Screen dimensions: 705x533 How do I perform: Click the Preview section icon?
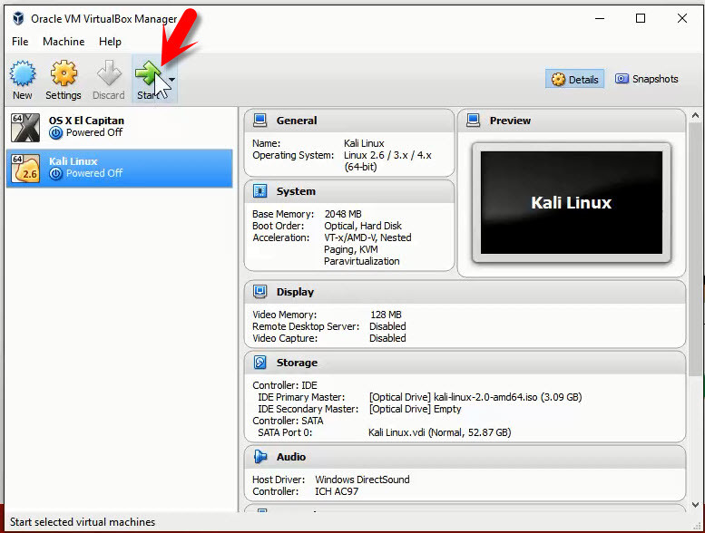(473, 121)
